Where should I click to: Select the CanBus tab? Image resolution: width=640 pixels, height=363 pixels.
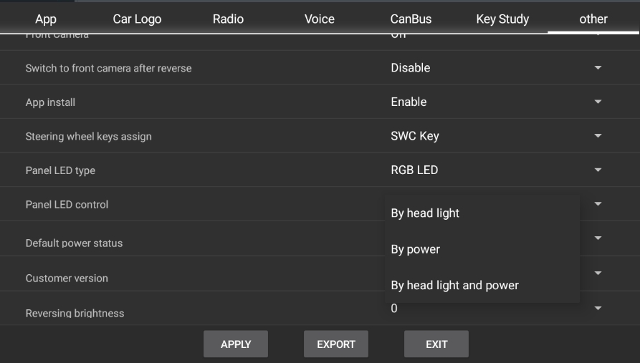point(411,19)
